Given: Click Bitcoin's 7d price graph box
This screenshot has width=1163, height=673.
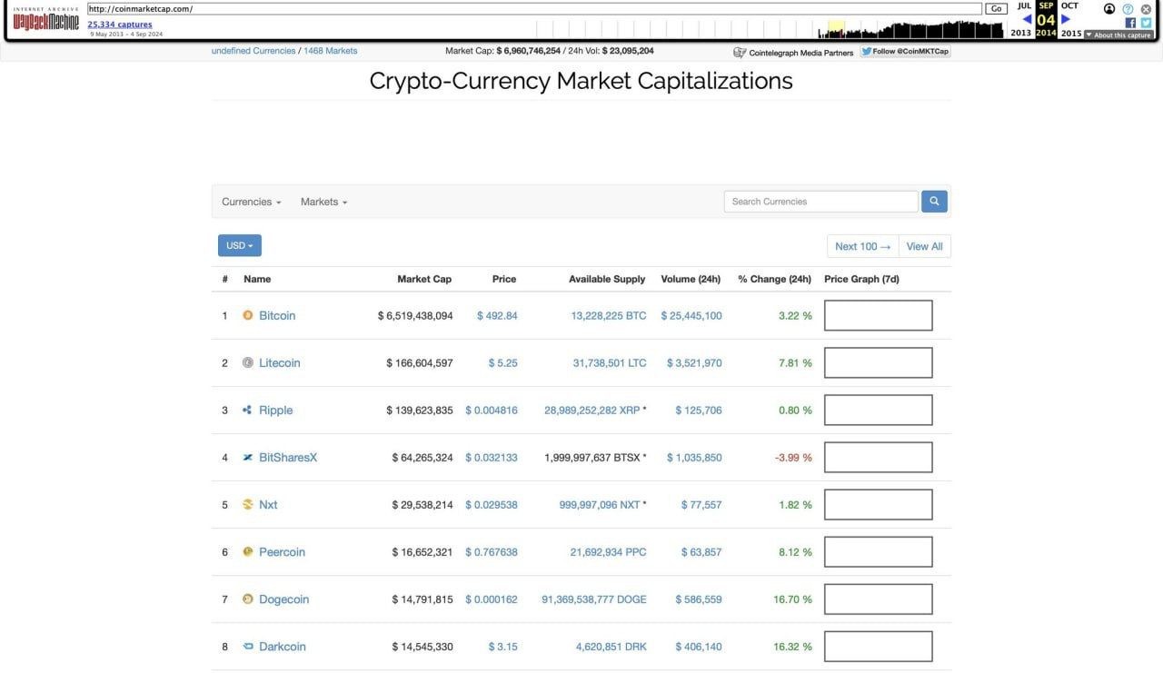Looking at the screenshot, I should coord(879,315).
